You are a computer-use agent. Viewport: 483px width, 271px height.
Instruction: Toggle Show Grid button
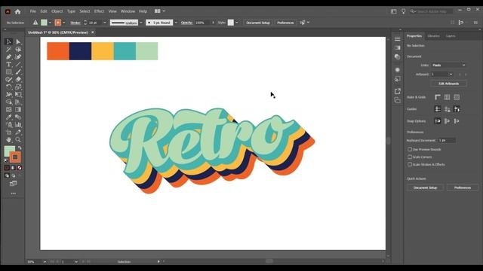(x=447, y=97)
